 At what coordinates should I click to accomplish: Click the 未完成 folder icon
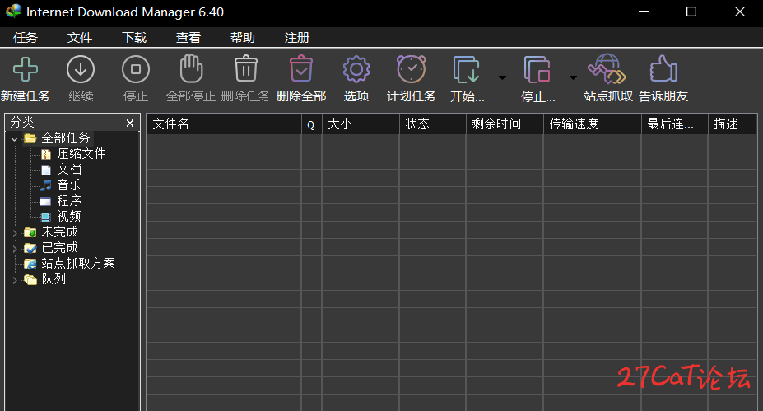(30, 232)
